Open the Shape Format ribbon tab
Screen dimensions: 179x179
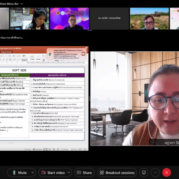[6, 52]
